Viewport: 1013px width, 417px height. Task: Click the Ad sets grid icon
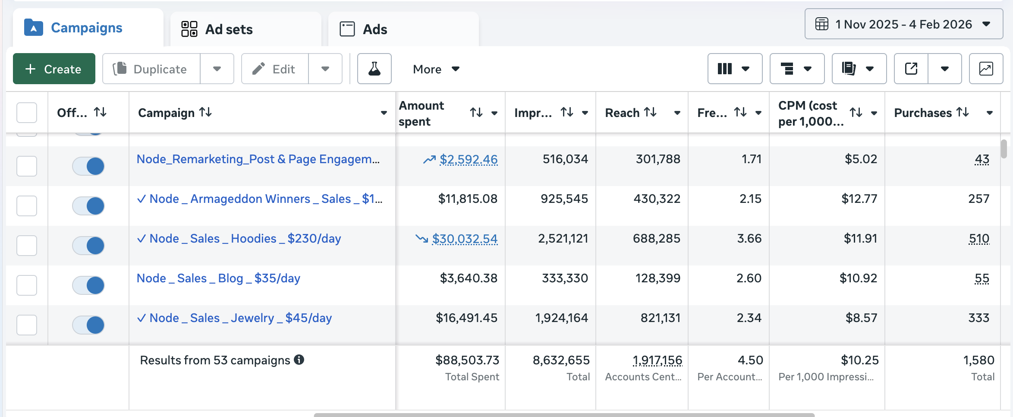189,29
